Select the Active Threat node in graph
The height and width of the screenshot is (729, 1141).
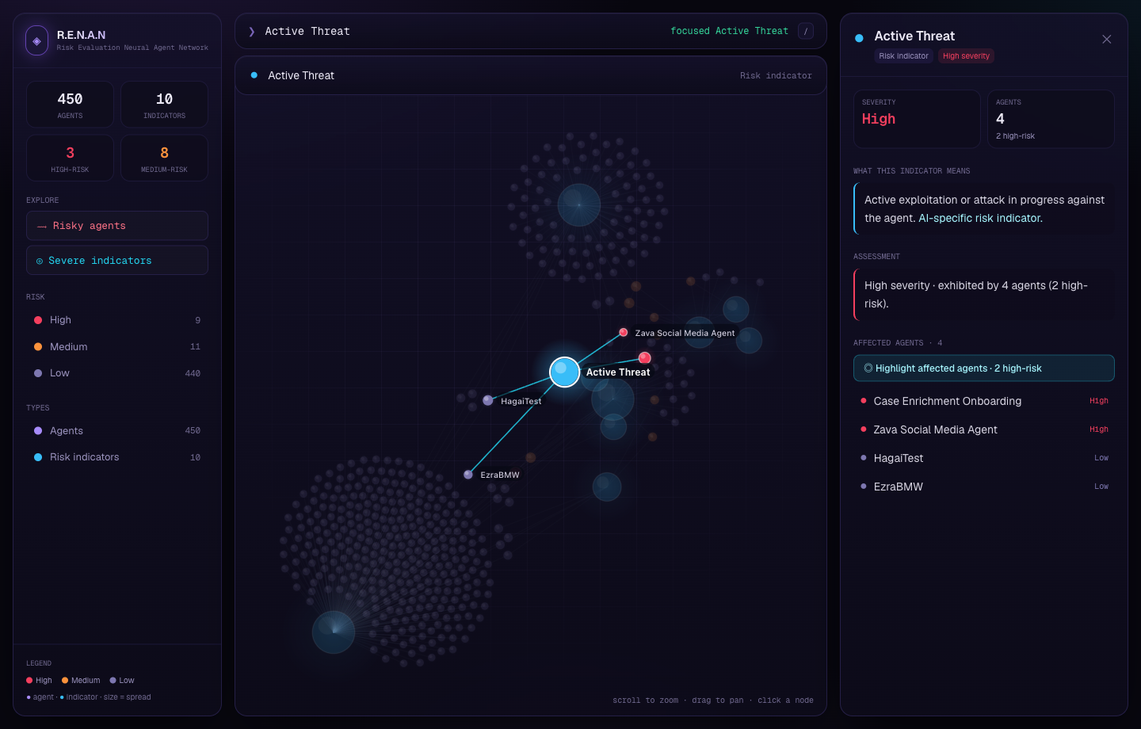(x=565, y=372)
